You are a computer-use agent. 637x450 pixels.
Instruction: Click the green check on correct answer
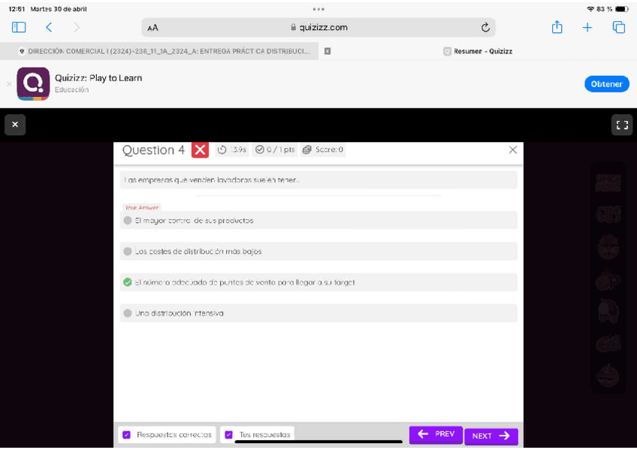(128, 282)
